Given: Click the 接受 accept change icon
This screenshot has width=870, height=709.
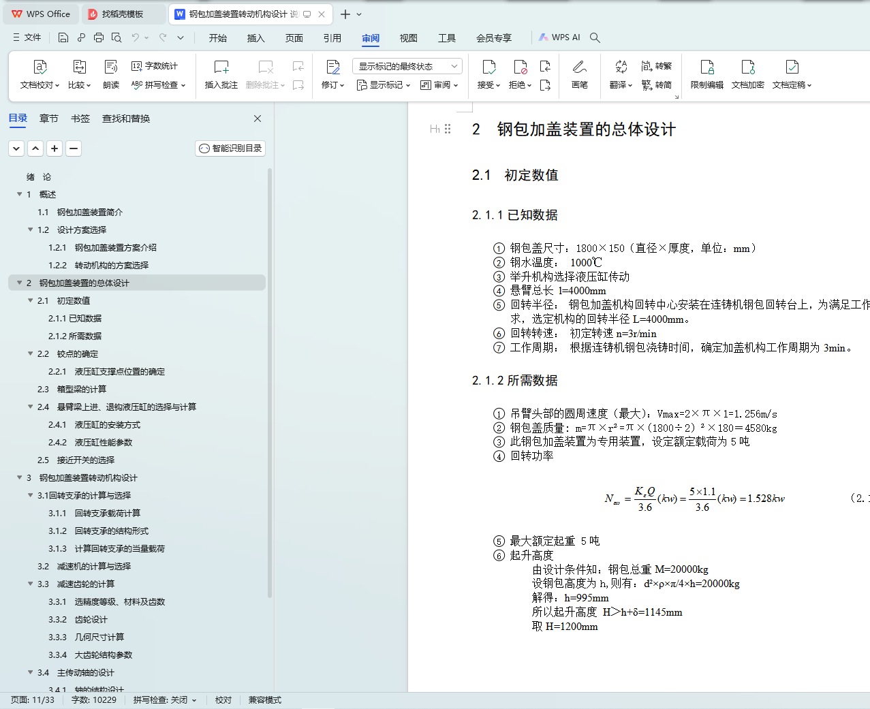Looking at the screenshot, I should tap(489, 67).
